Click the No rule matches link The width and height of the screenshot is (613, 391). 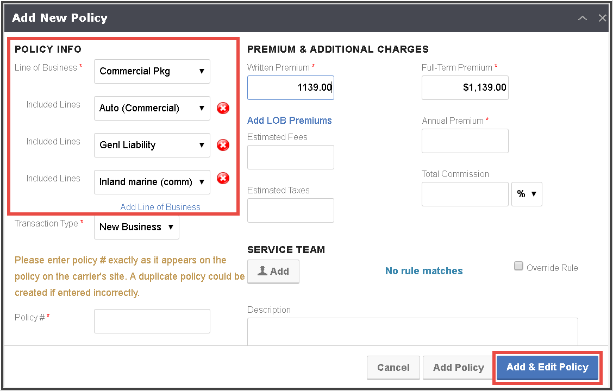(x=424, y=270)
